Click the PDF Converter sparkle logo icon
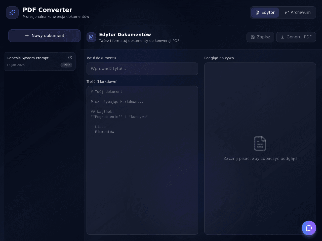The image size is (322, 241). pos(12,13)
